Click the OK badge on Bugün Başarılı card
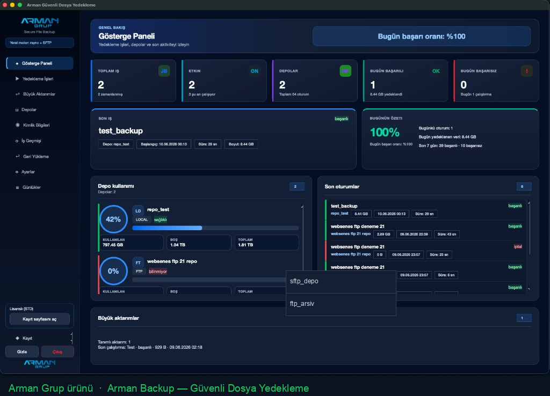550x396 pixels. [436, 71]
